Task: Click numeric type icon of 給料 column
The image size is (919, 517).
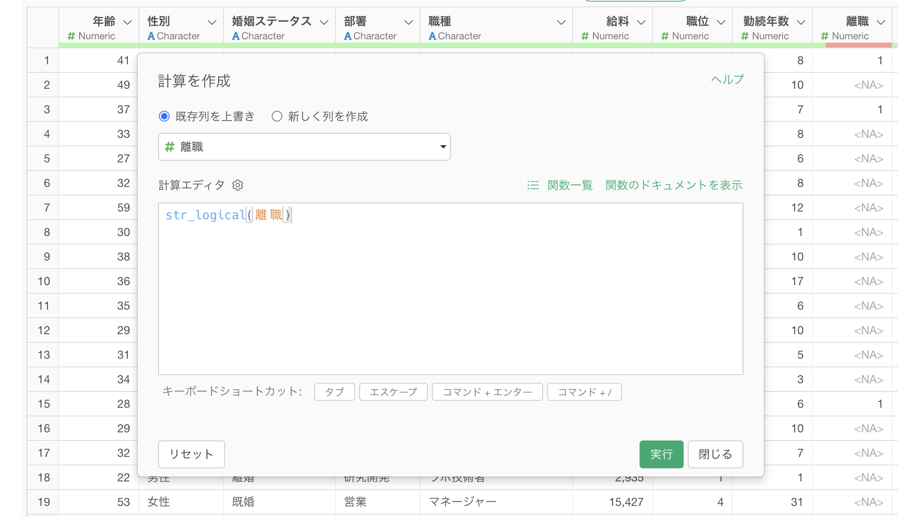Action: pyautogui.click(x=585, y=36)
